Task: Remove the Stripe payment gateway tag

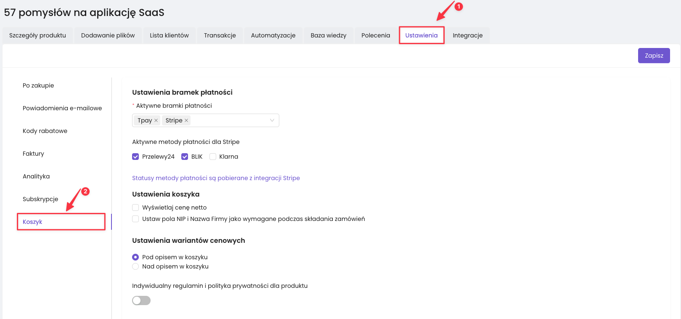Action: click(x=186, y=120)
